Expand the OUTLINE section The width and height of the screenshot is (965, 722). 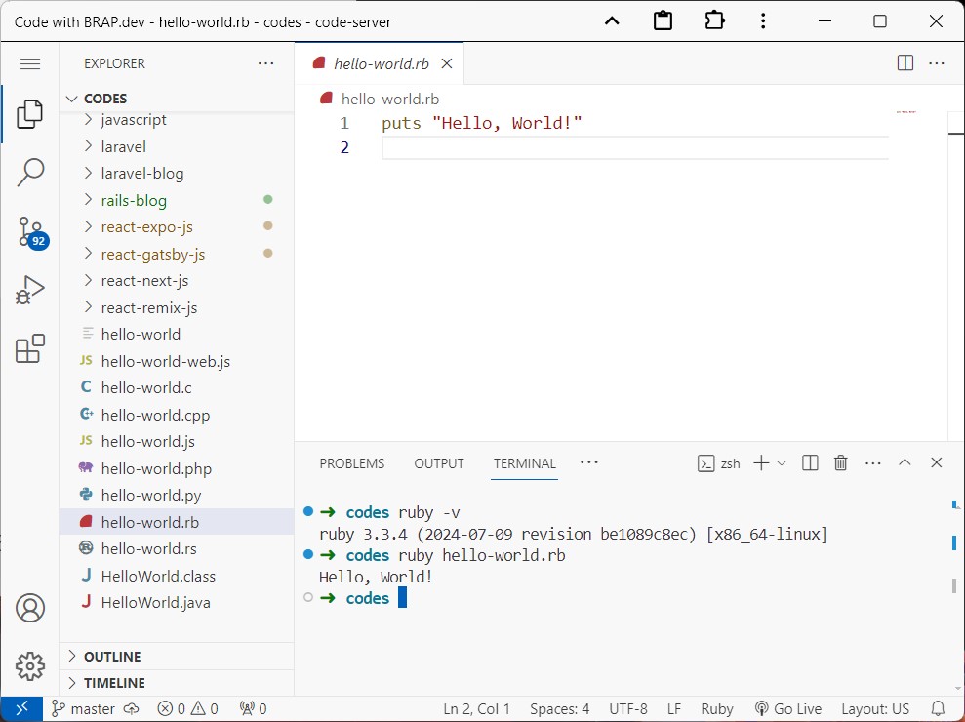(x=112, y=657)
